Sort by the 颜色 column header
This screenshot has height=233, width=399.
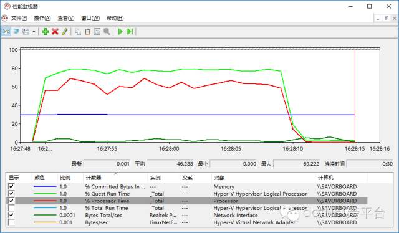pyautogui.click(x=45, y=178)
